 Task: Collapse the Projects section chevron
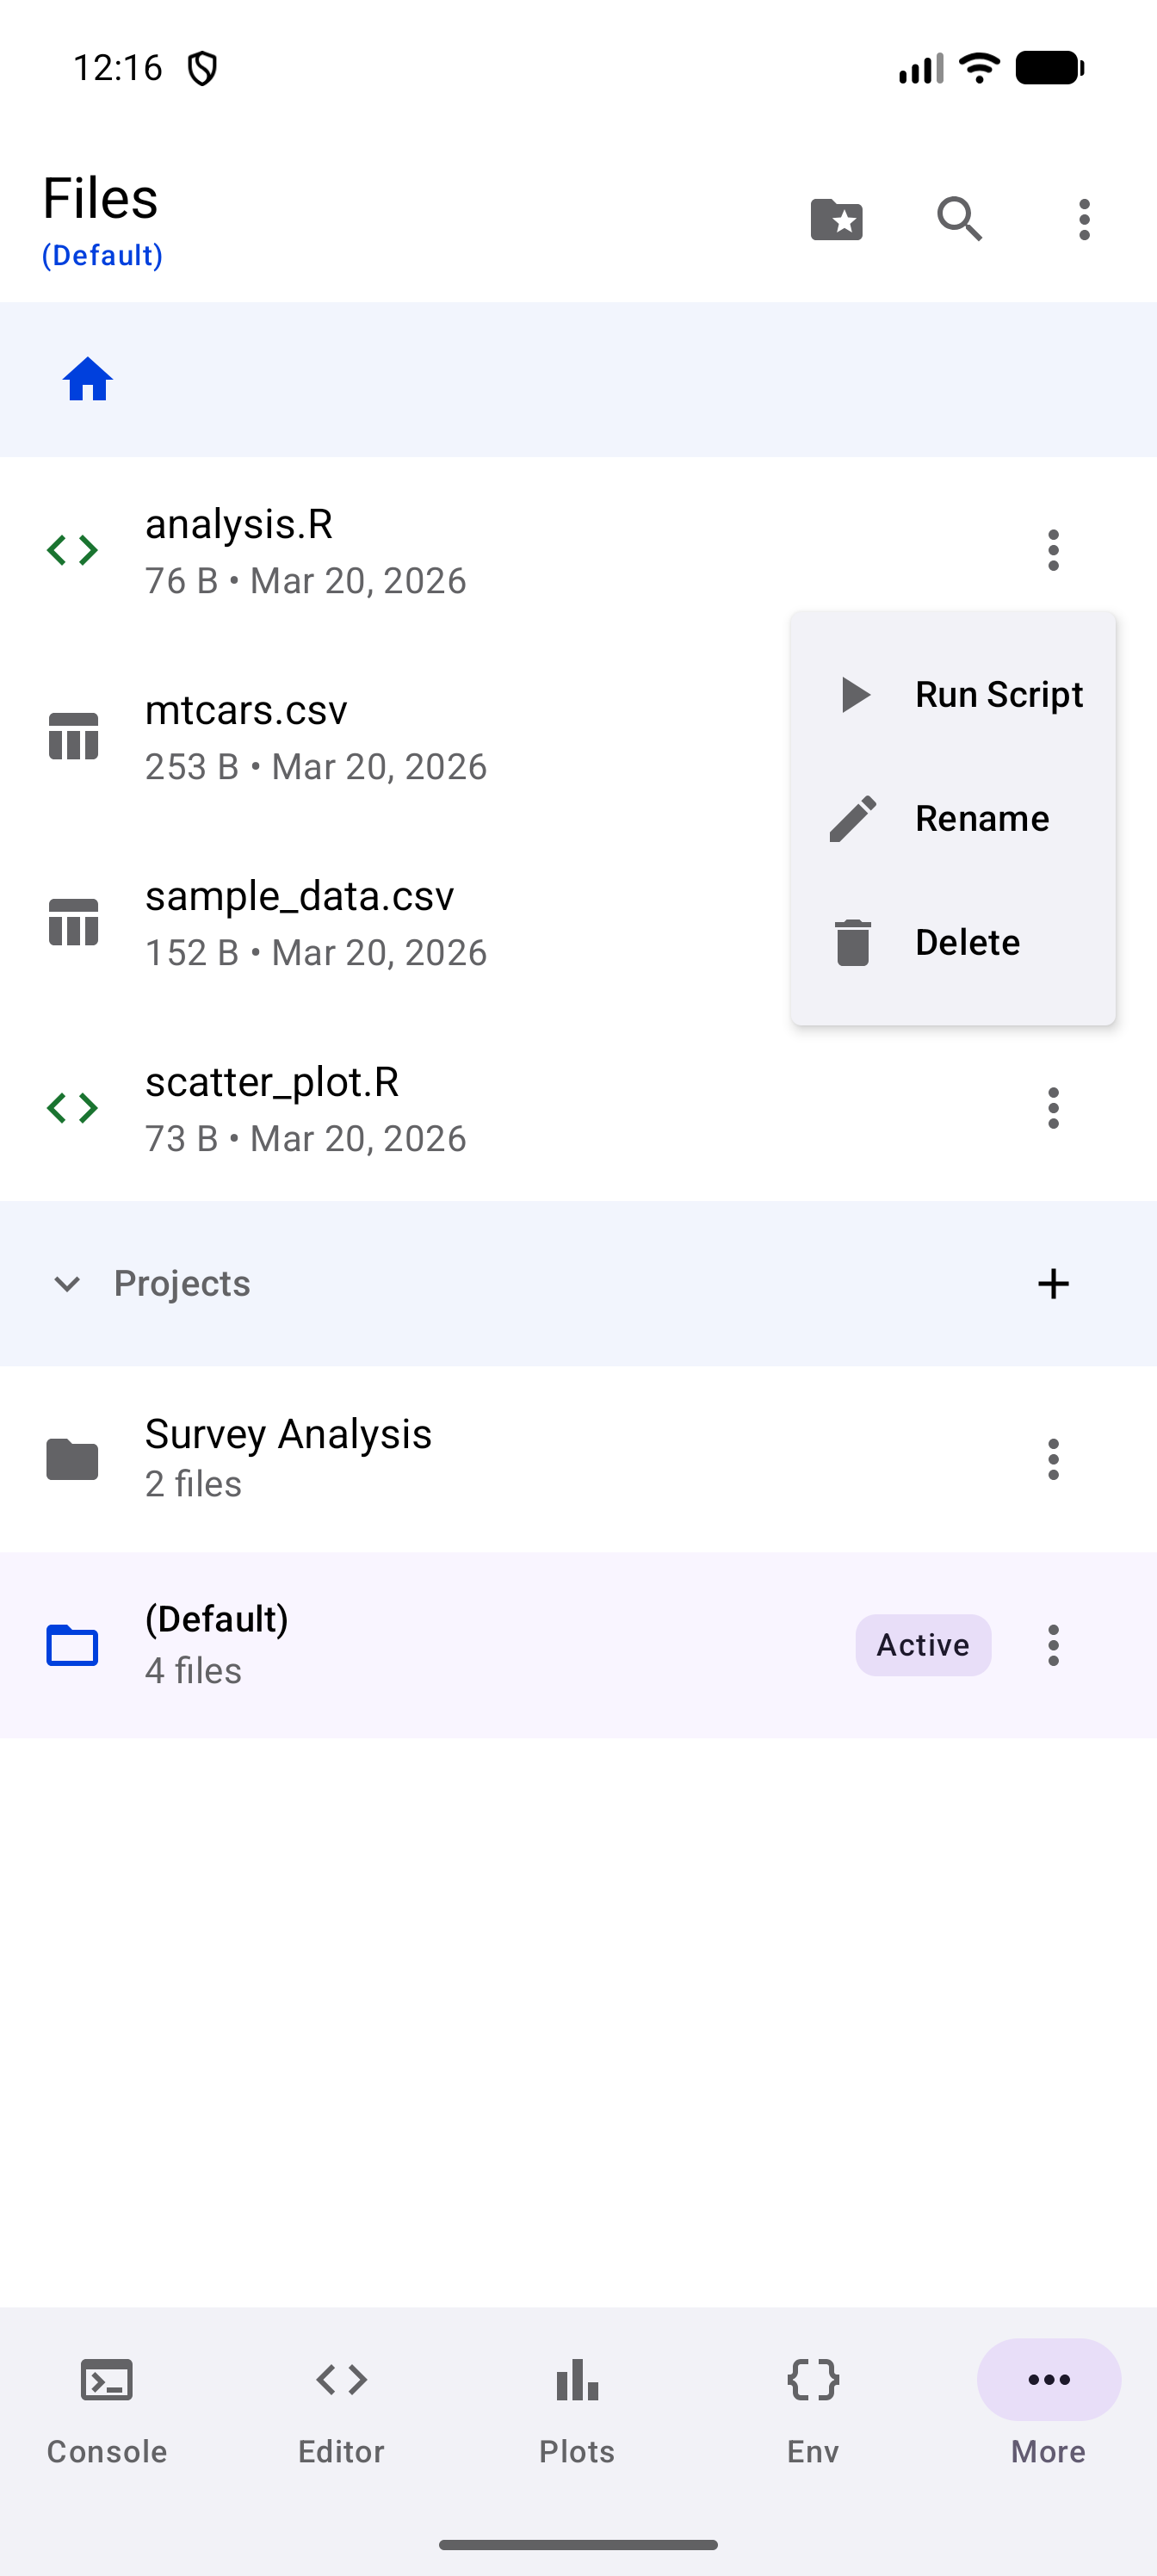pyautogui.click(x=67, y=1283)
